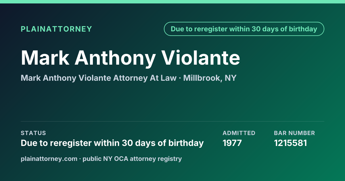This screenshot has height=181, width=345.
Task: Click the Millbrook, NY location text
Action: click(210, 78)
